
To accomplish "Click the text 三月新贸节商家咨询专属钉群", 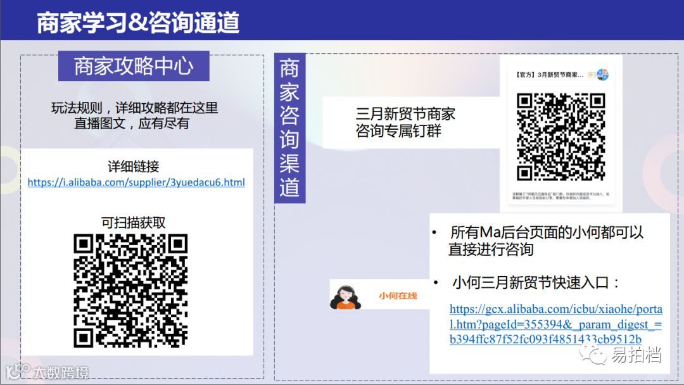I will (x=405, y=122).
